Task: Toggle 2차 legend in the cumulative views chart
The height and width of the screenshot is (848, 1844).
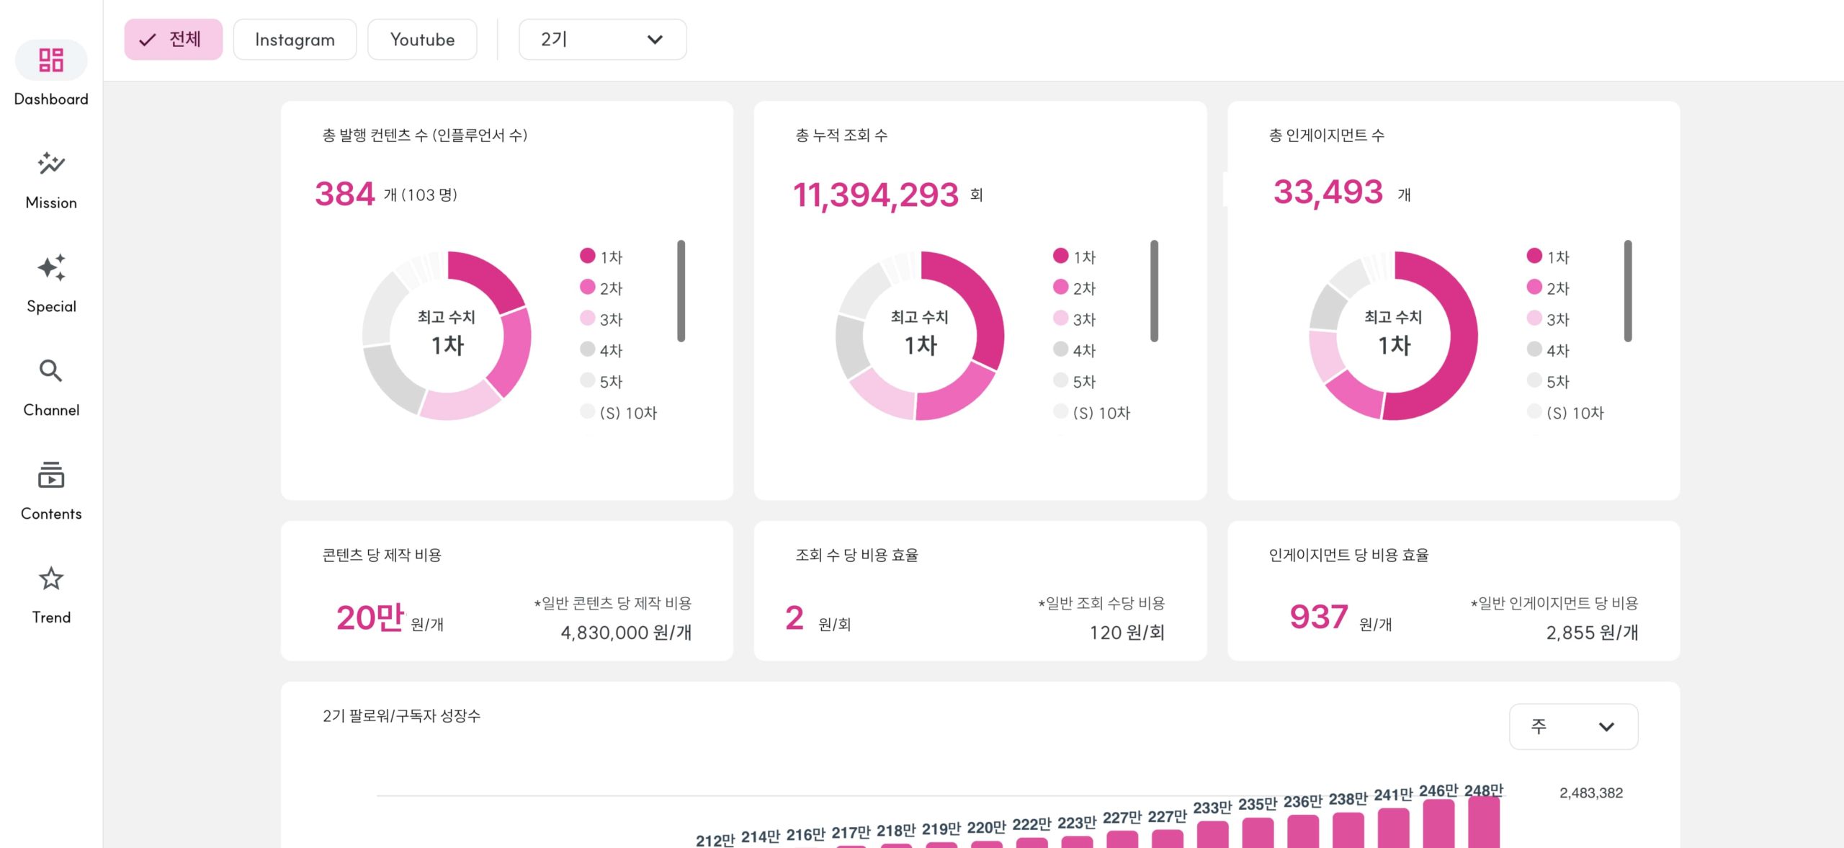Action: [x=1074, y=288]
